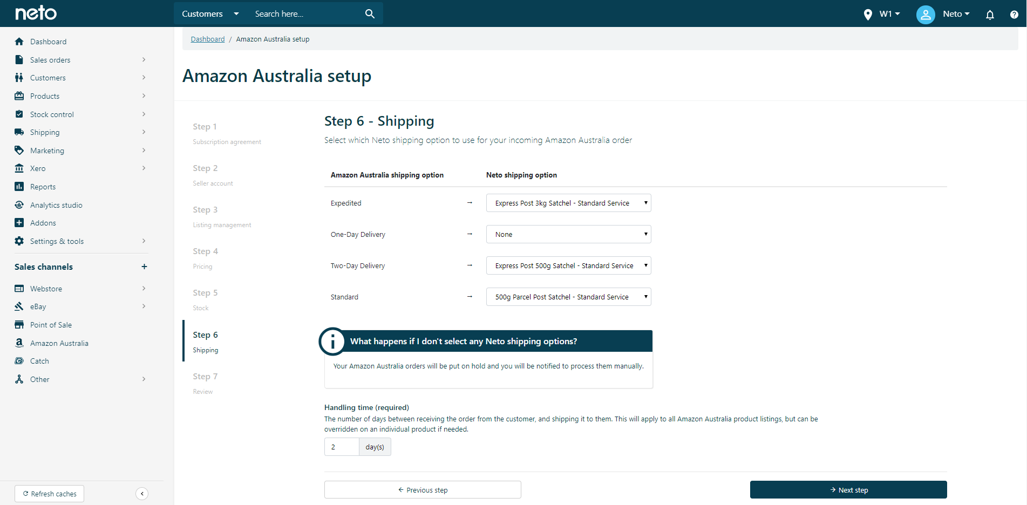This screenshot has height=505, width=1027.
Task: Expand the Other sales channels chevron
Action: (x=144, y=379)
